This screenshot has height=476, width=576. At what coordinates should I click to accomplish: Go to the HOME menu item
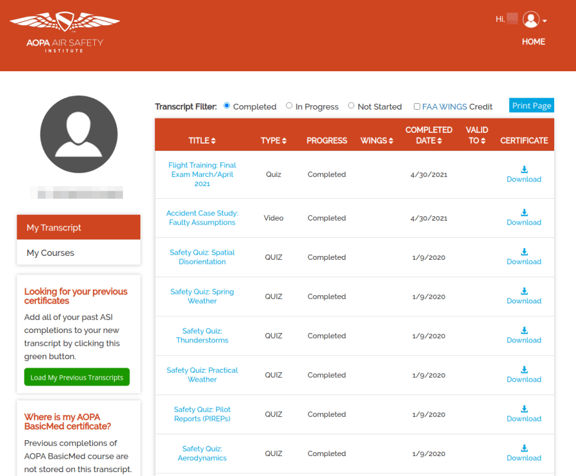533,42
